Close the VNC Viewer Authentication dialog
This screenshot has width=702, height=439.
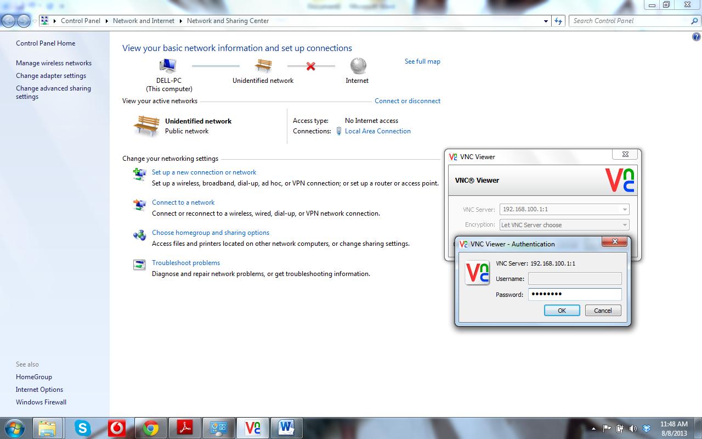(615, 242)
